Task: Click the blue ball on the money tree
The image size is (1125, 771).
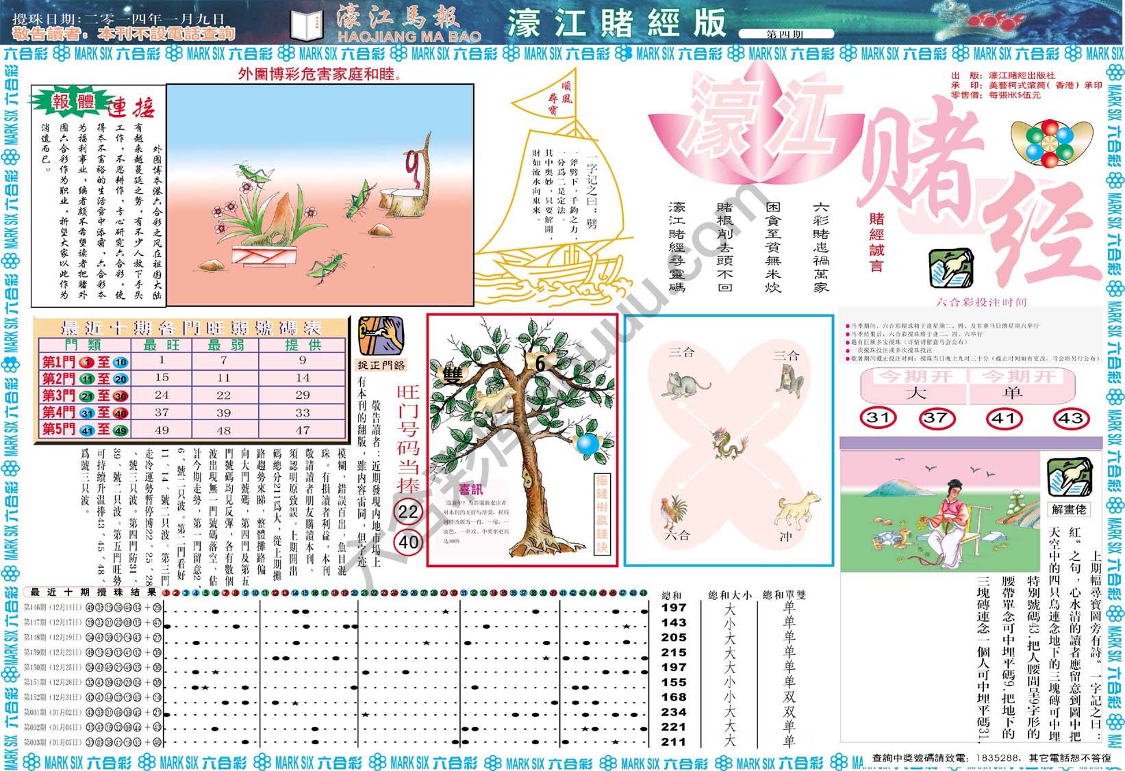Action: pyautogui.click(x=587, y=443)
